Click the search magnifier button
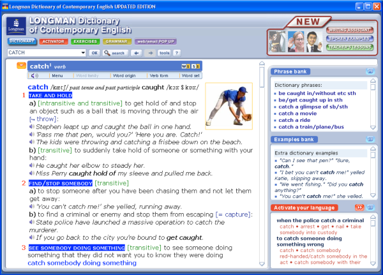The width and height of the screenshot is (383, 275). click(x=115, y=53)
